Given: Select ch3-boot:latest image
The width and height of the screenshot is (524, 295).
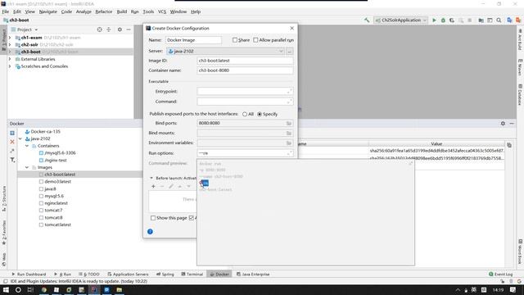Looking at the screenshot, I should point(60,175).
